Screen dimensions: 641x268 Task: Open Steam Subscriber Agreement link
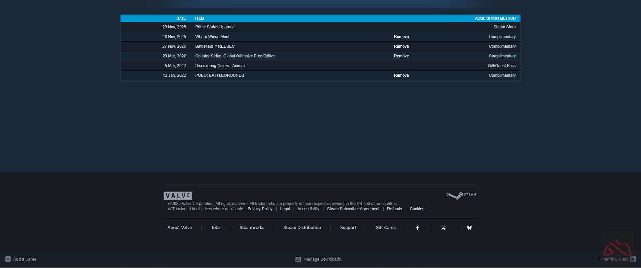click(x=353, y=209)
